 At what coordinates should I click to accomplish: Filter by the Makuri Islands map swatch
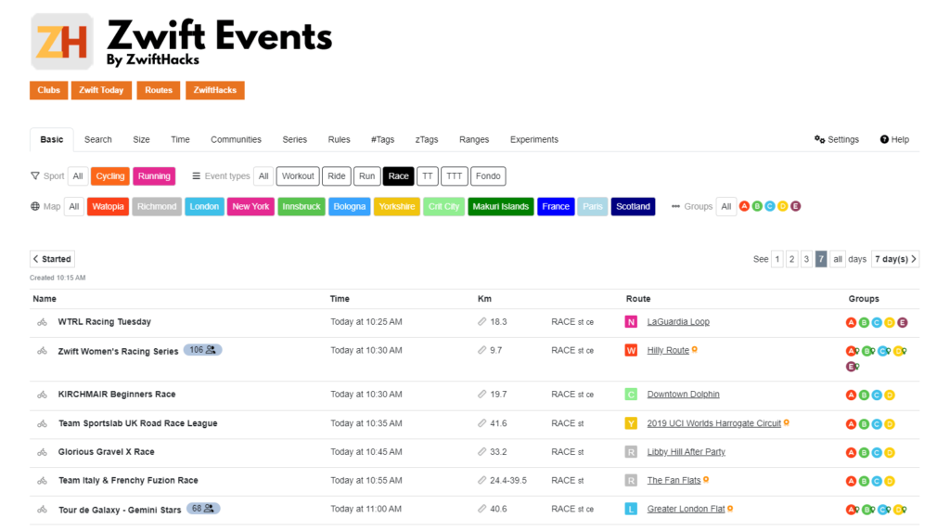pyautogui.click(x=500, y=207)
